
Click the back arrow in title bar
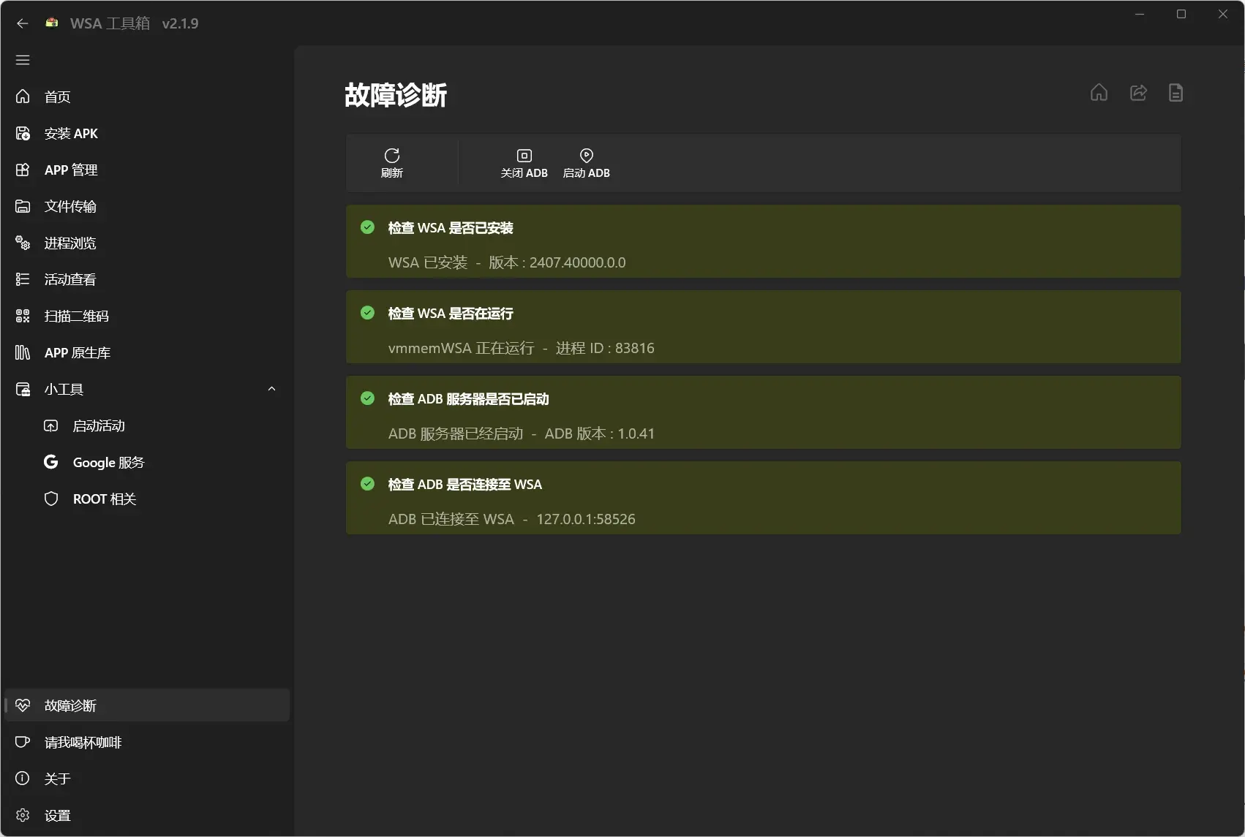point(23,23)
